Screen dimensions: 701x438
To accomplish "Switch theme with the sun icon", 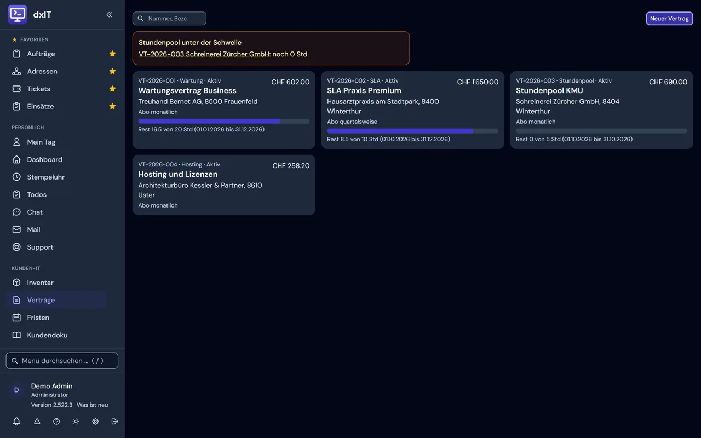I will coord(76,422).
